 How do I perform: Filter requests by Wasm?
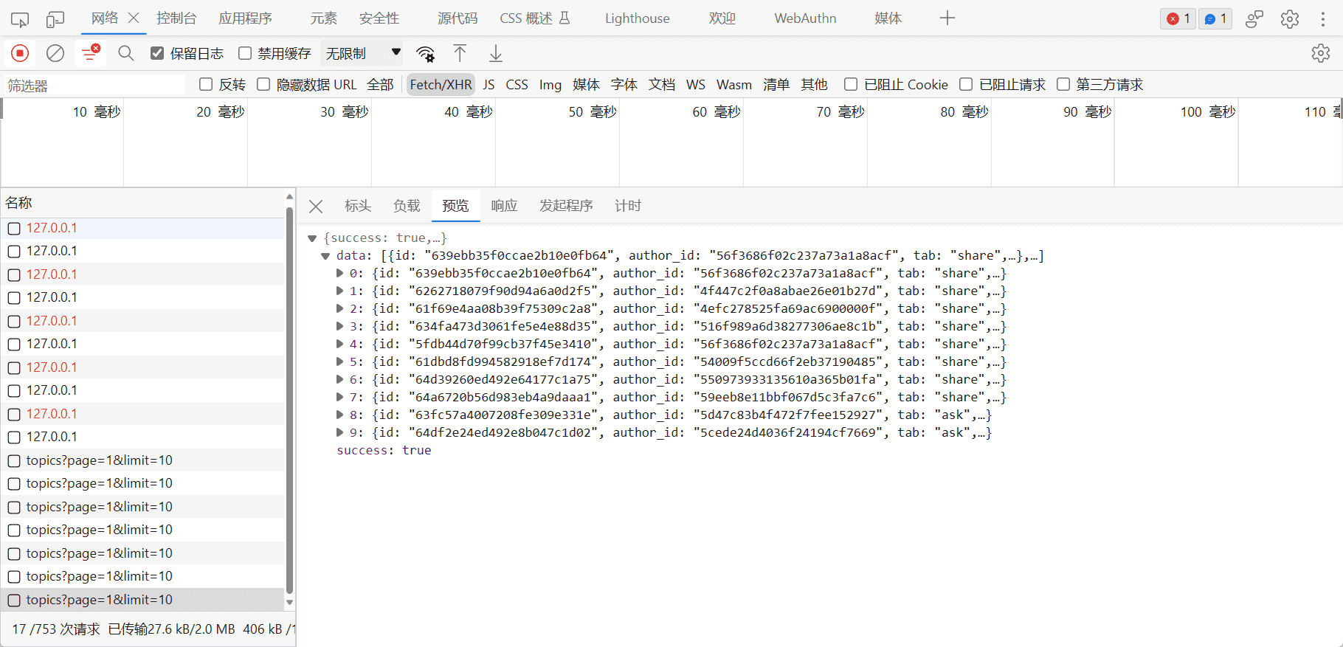point(734,85)
